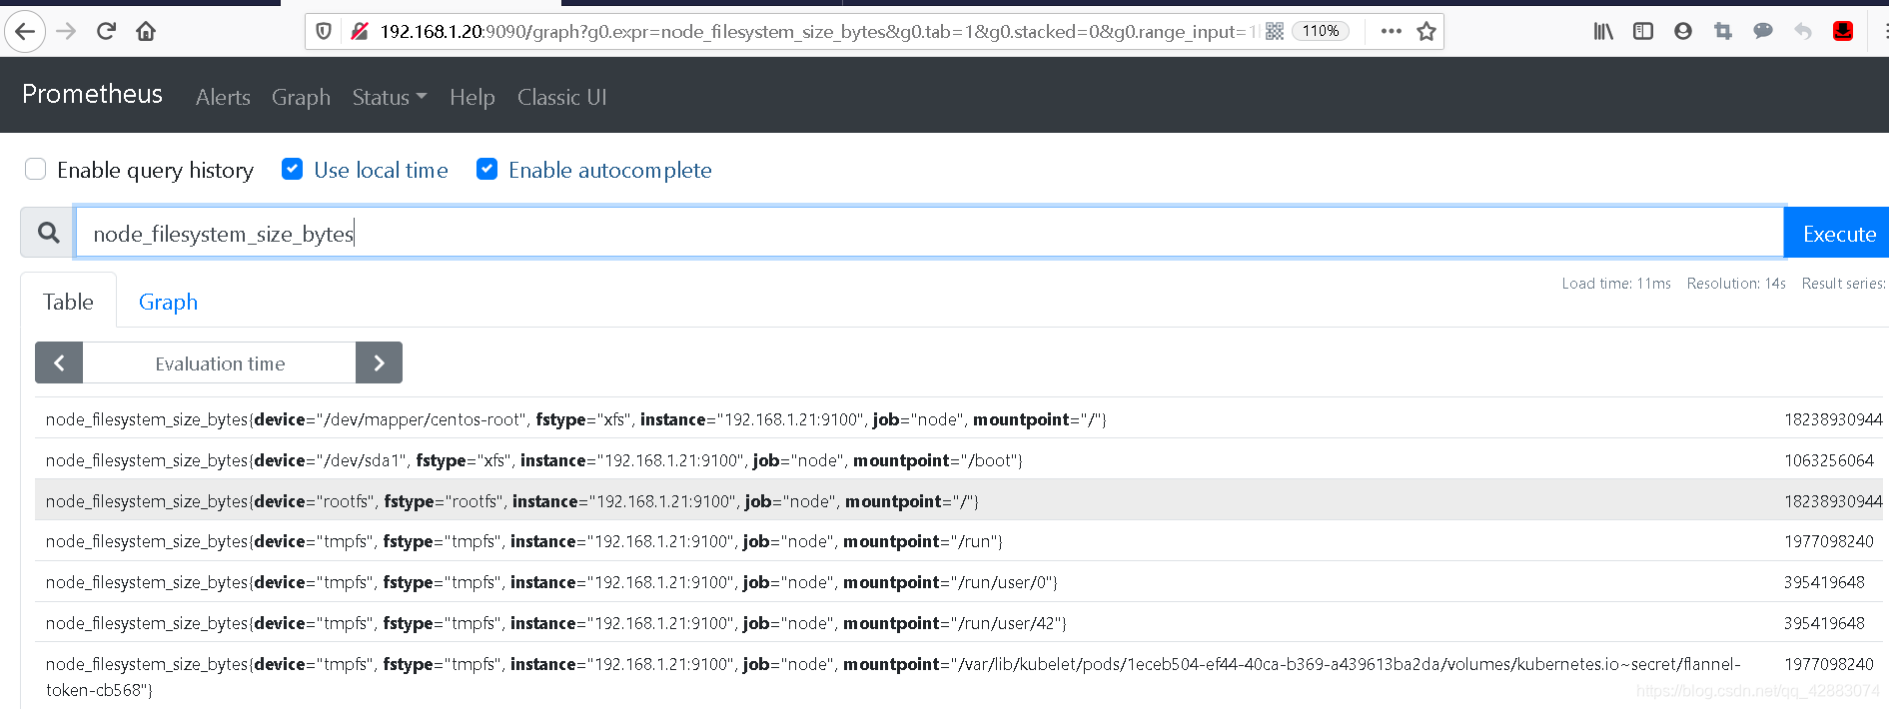
Task: Select the centos-root device result row
Action: click(959, 418)
